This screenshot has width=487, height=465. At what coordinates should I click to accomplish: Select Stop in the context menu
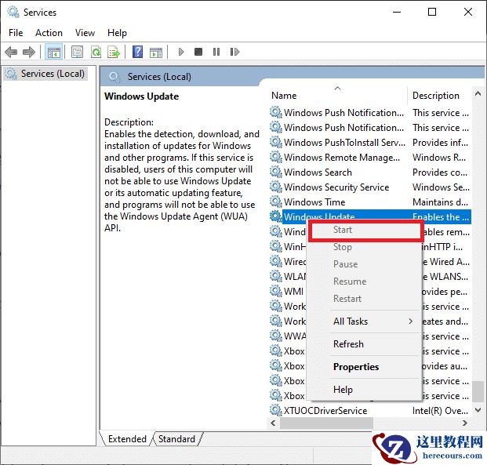point(343,247)
